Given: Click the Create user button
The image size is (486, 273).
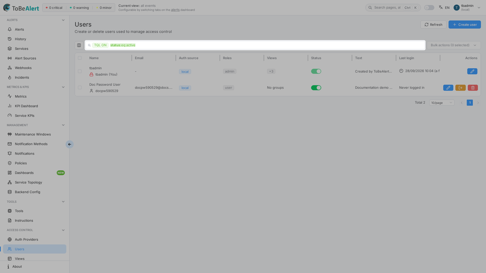Looking at the screenshot, I should pos(464,25).
